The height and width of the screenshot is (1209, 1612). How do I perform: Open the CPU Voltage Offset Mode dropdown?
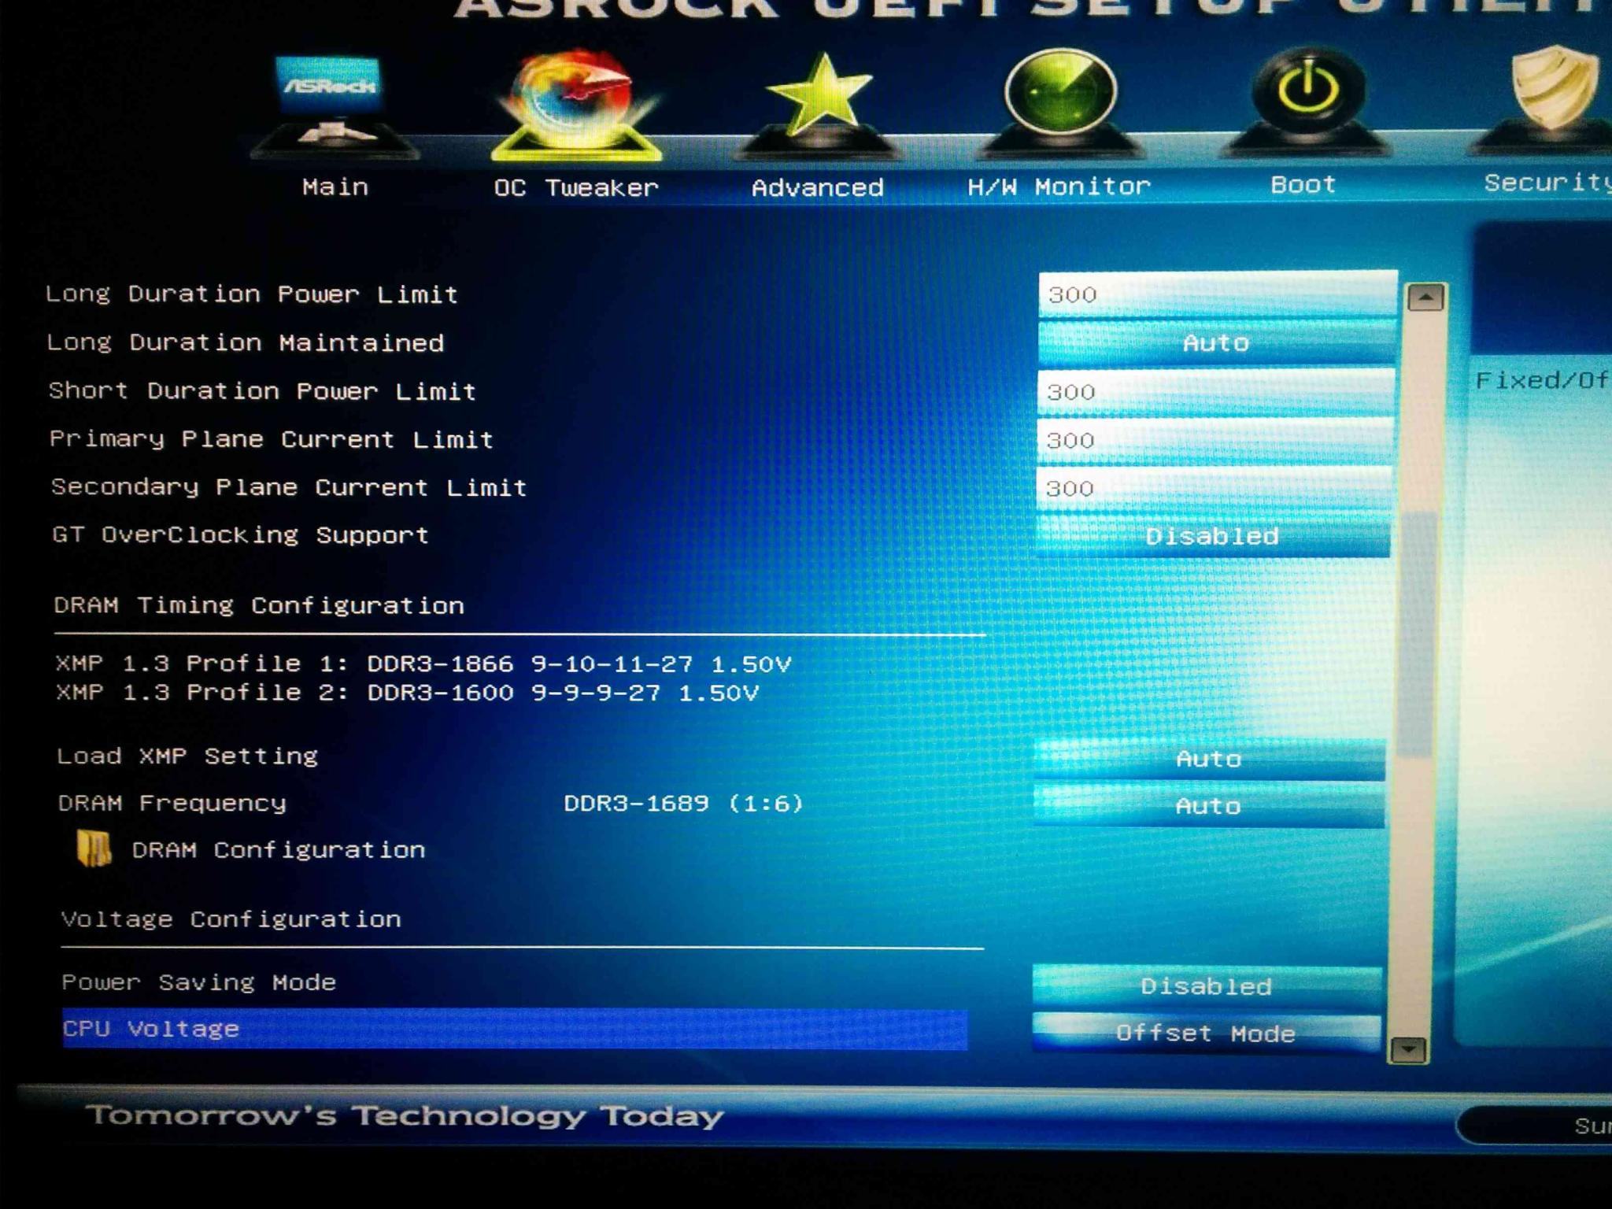point(1206,1033)
